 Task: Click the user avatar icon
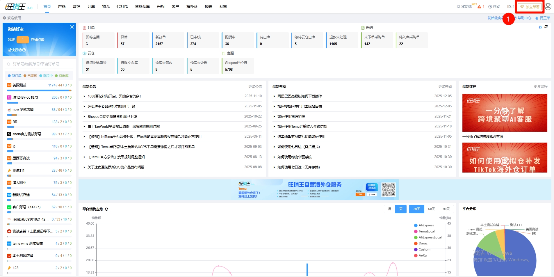pos(548,6)
